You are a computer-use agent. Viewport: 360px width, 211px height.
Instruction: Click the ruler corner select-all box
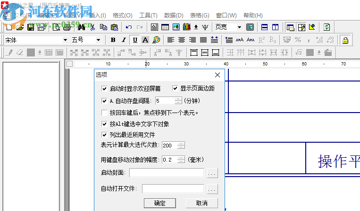[69, 64]
